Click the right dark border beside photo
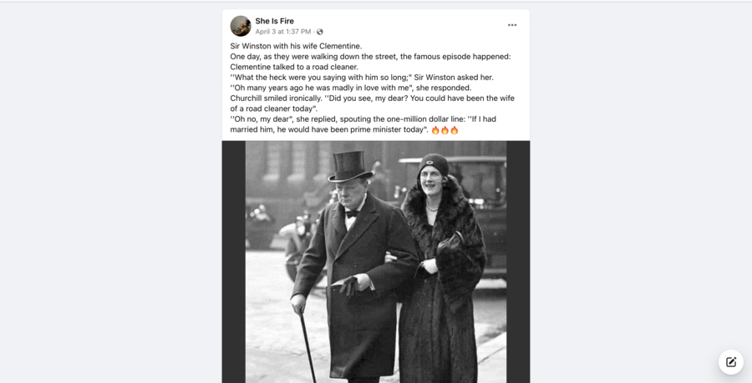The width and height of the screenshot is (752, 383). point(518,262)
